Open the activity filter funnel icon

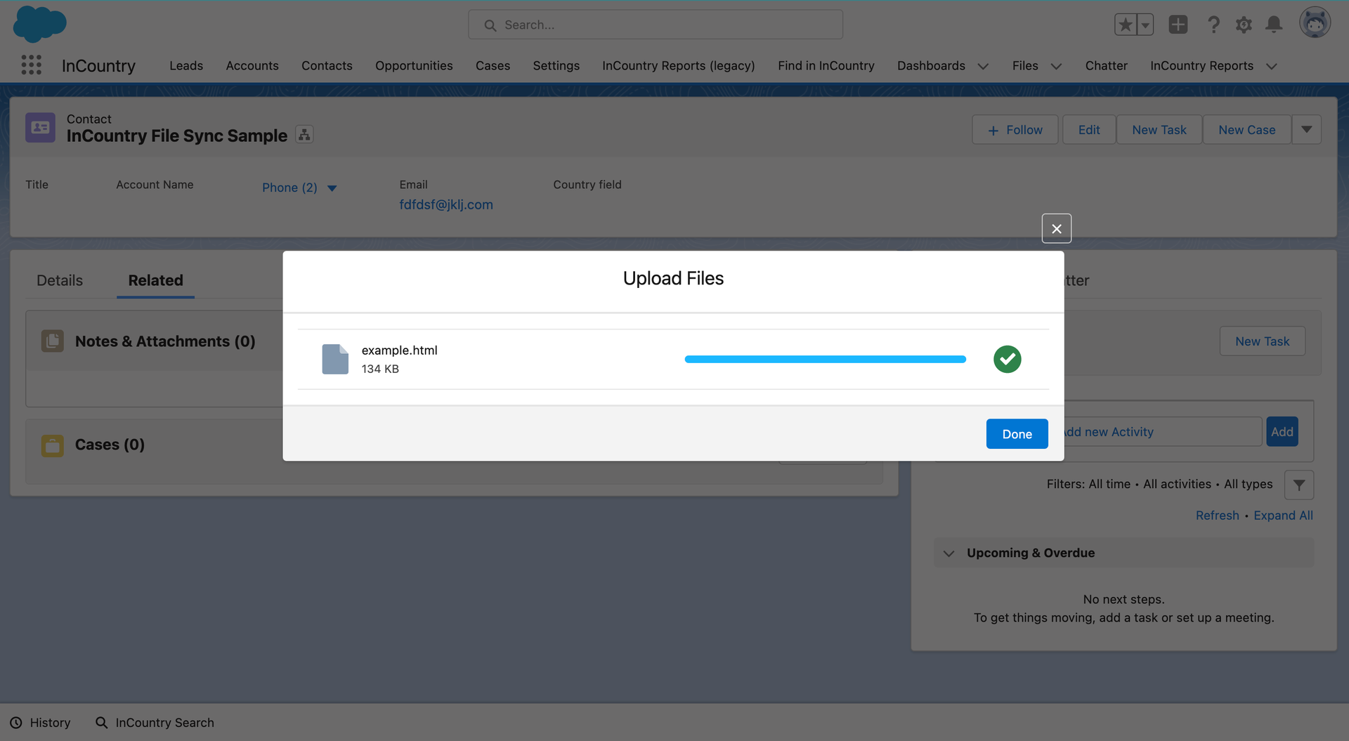coord(1298,485)
